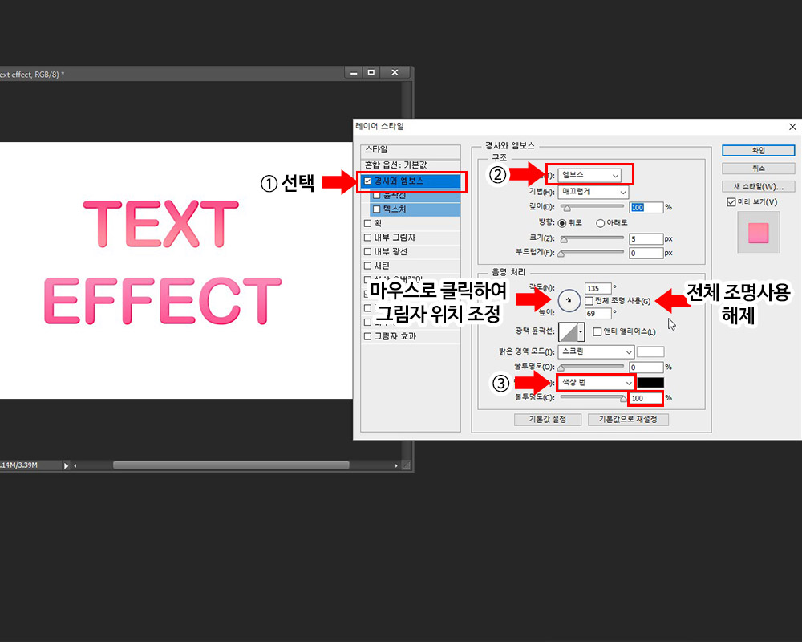Screen dimensions: 802x642
Task: Click the angle dial in shading section
Action: [569, 300]
